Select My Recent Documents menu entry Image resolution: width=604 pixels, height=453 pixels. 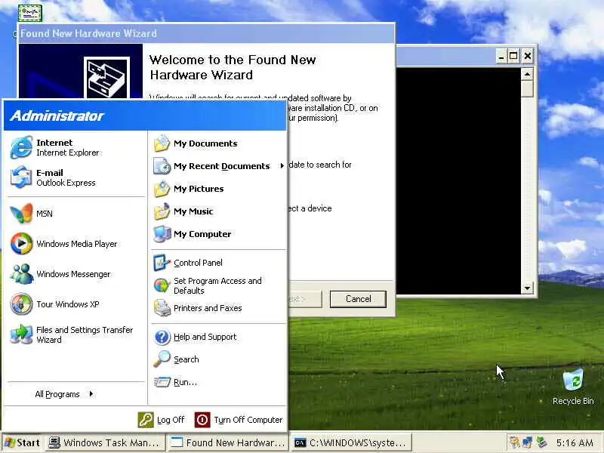tap(219, 166)
